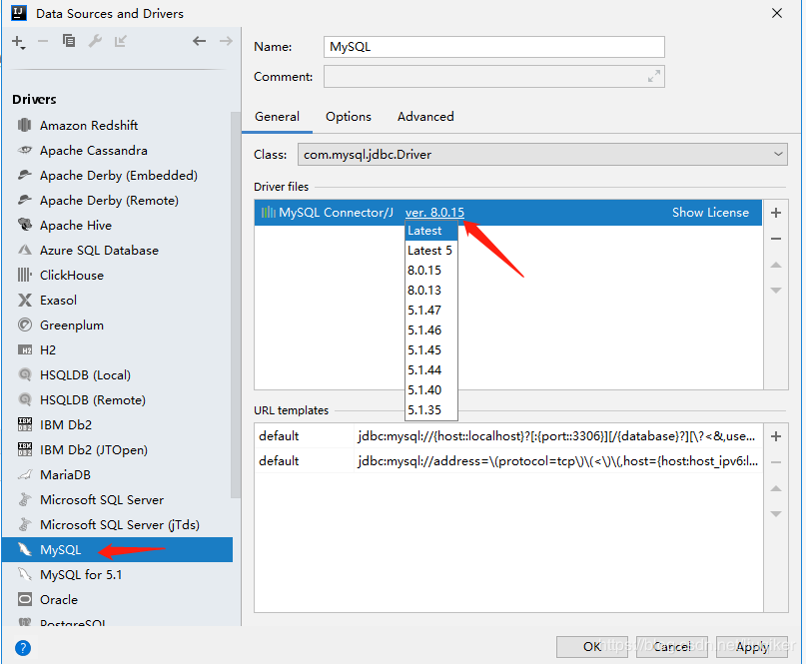Open help via the question mark icon
This screenshot has width=806, height=664.
22,647
